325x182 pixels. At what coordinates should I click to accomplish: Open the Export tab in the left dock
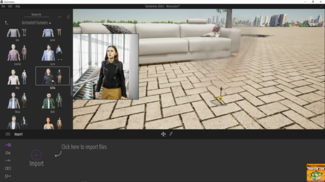[8, 176]
